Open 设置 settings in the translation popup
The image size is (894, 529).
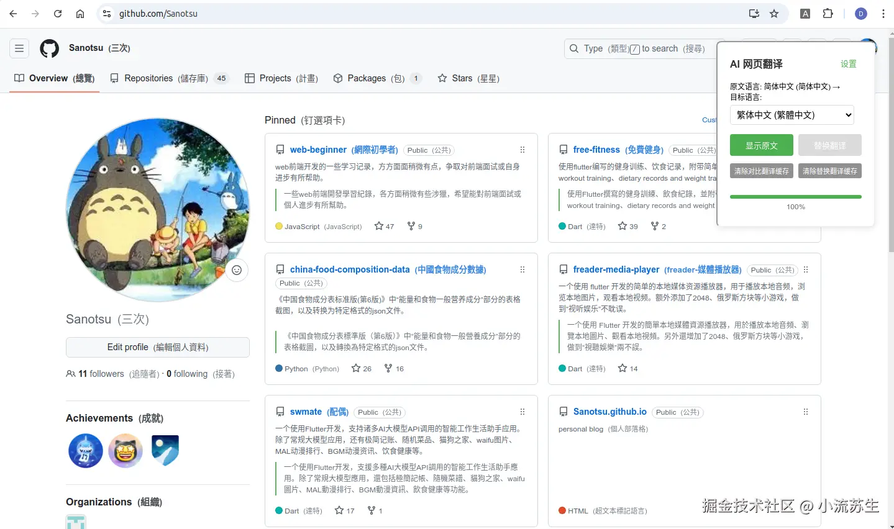849,63
